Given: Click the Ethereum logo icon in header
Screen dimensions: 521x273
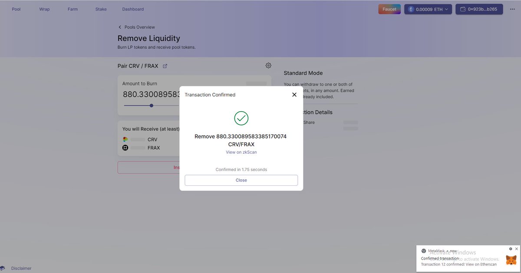Looking at the screenshot, I should pyautogui.click(x=411, y=9).
